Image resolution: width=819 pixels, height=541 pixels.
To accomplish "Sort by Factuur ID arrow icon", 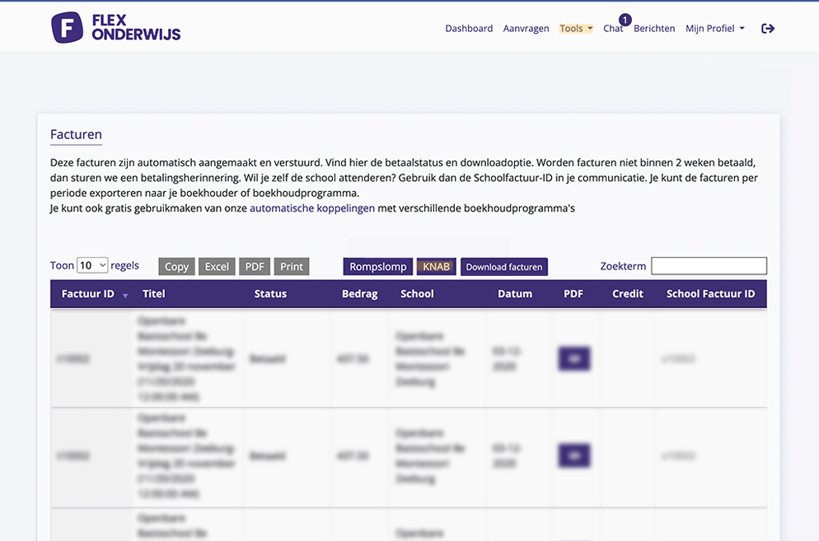I will (125, 295).
